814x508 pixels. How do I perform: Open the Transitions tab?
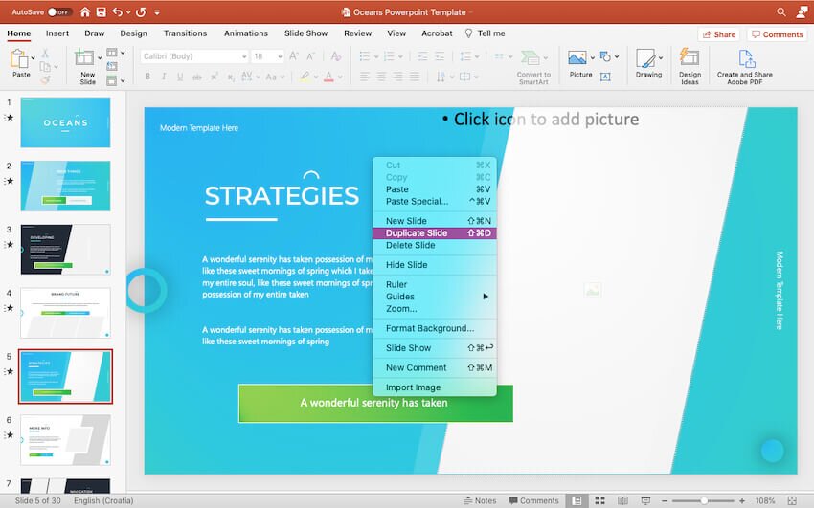(x=185, y=33)
